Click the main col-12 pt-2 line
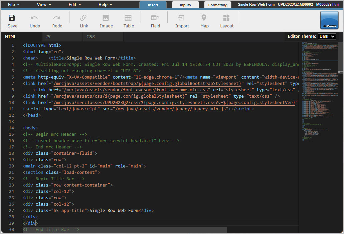The height and width of the screenshot is (234, 344). (84, 166)
